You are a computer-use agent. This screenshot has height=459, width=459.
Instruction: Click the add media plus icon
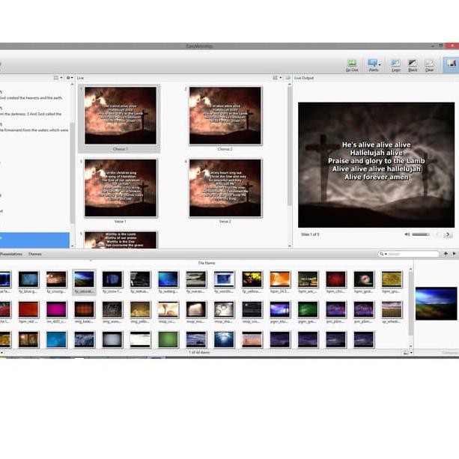point(446,254)
